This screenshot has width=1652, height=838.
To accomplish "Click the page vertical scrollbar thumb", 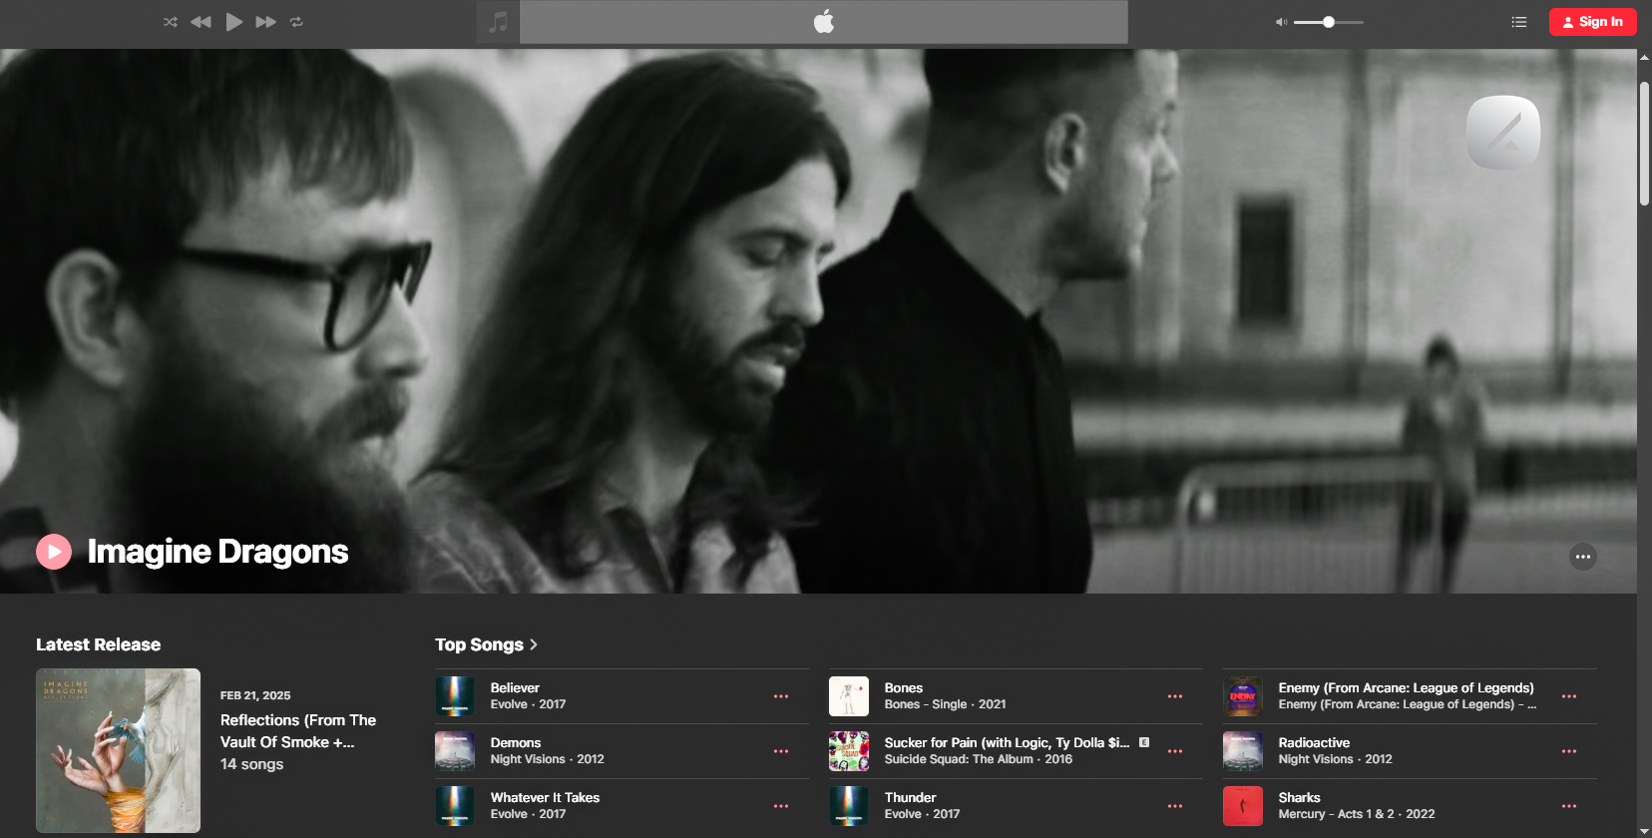I will point(1644,144).
